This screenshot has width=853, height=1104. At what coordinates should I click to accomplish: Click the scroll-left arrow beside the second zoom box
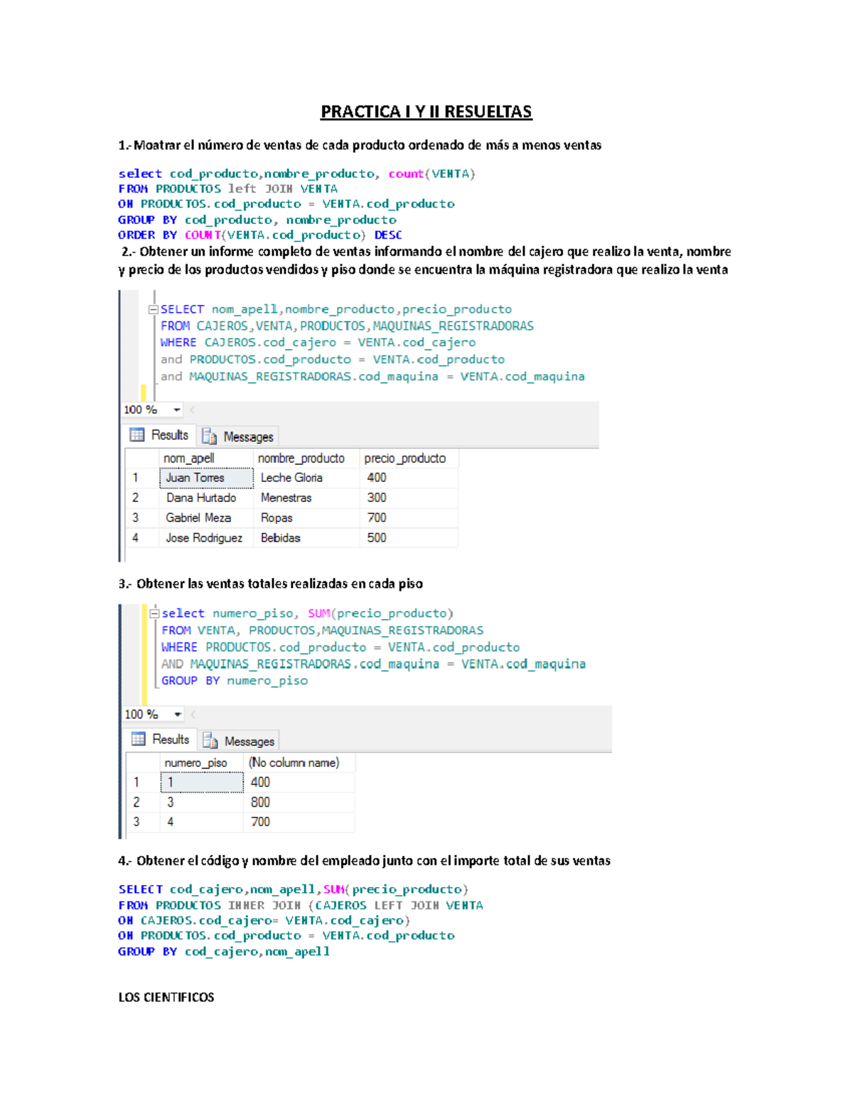193,714
